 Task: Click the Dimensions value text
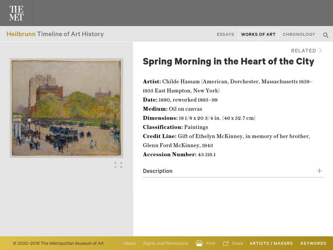pyautogui.click(x=217, y=118)
